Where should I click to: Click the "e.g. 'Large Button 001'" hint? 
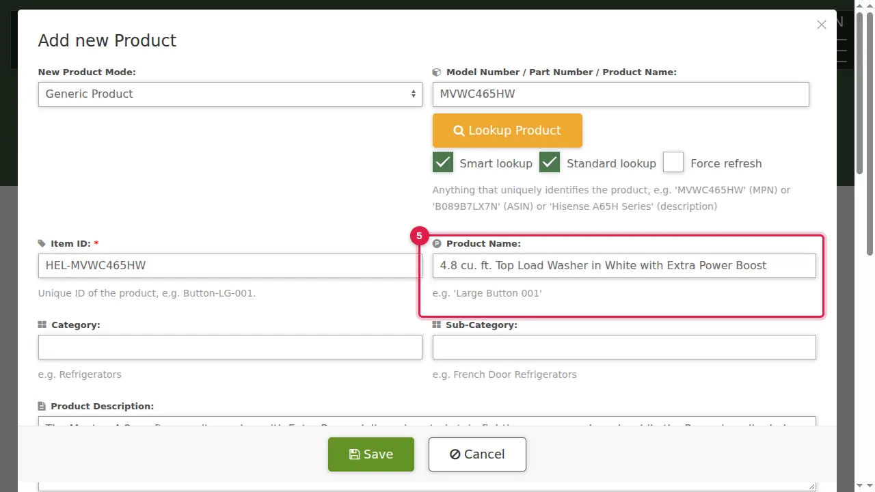pos(487,293)
